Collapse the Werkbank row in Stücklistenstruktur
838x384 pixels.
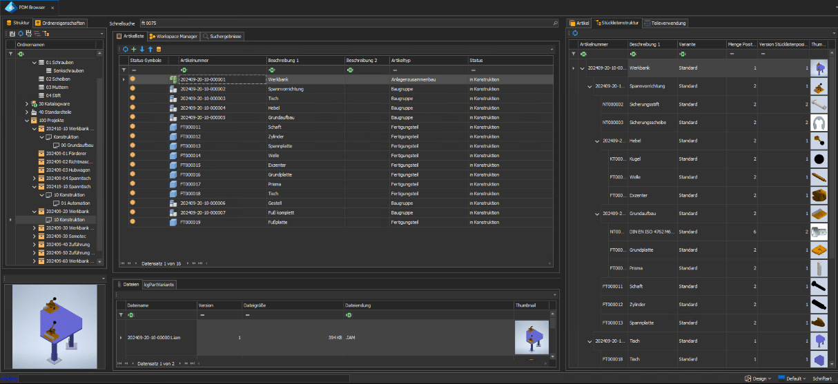pos(582,68)
